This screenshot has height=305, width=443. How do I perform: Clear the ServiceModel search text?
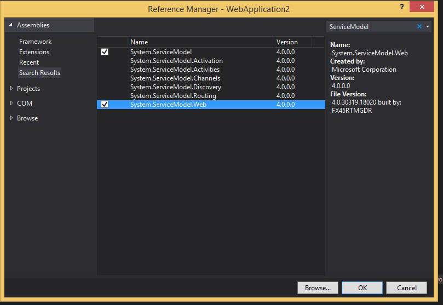419,26
